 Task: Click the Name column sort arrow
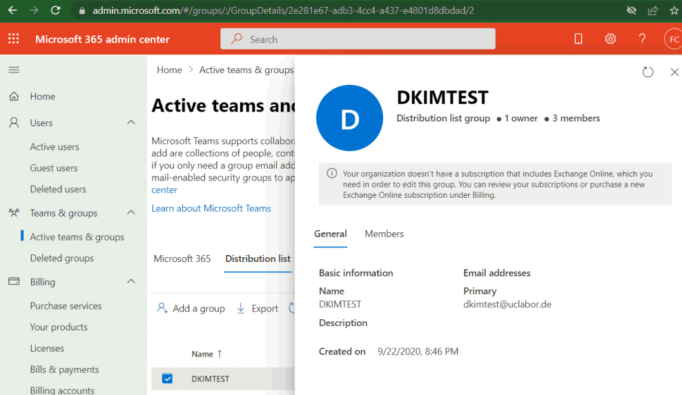pyautogui.click(x=220, y=354)
